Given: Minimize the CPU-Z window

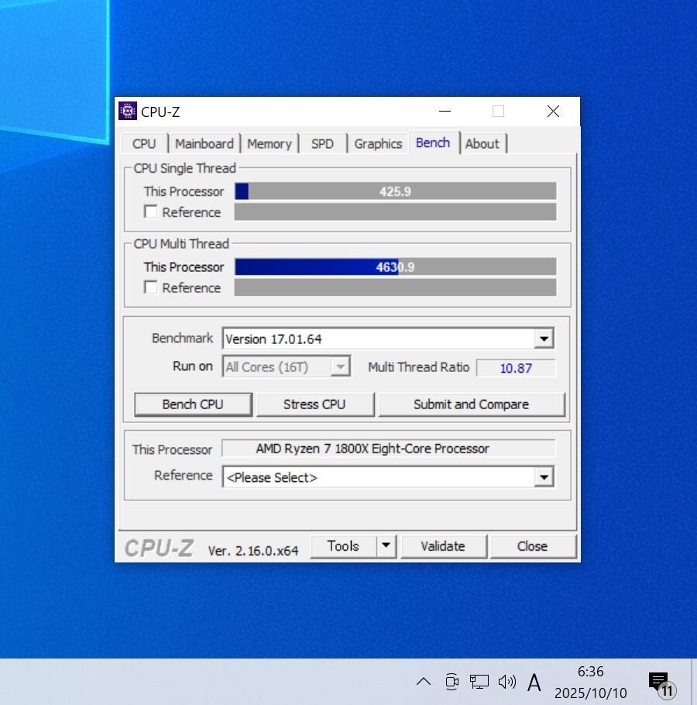Looking at the screenshot, I should tap(443, 112).
